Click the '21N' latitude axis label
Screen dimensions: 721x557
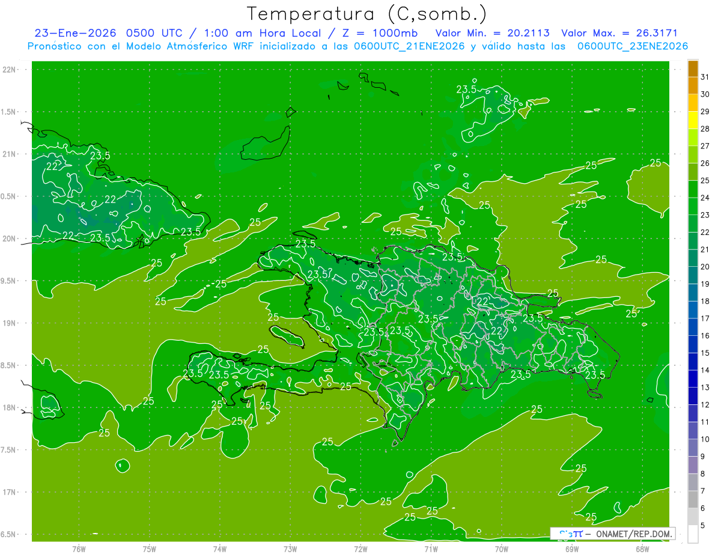tap(8, 154)
